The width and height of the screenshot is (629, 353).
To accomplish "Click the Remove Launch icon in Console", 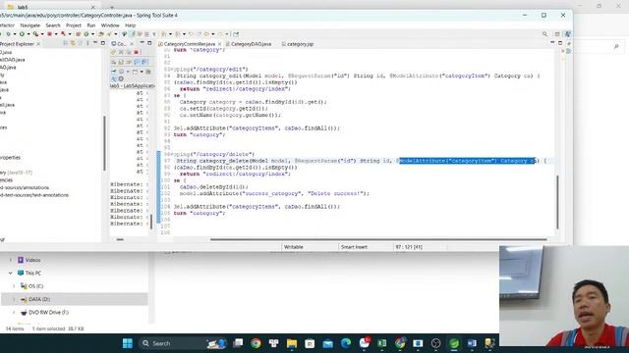I will pos(121,52).
